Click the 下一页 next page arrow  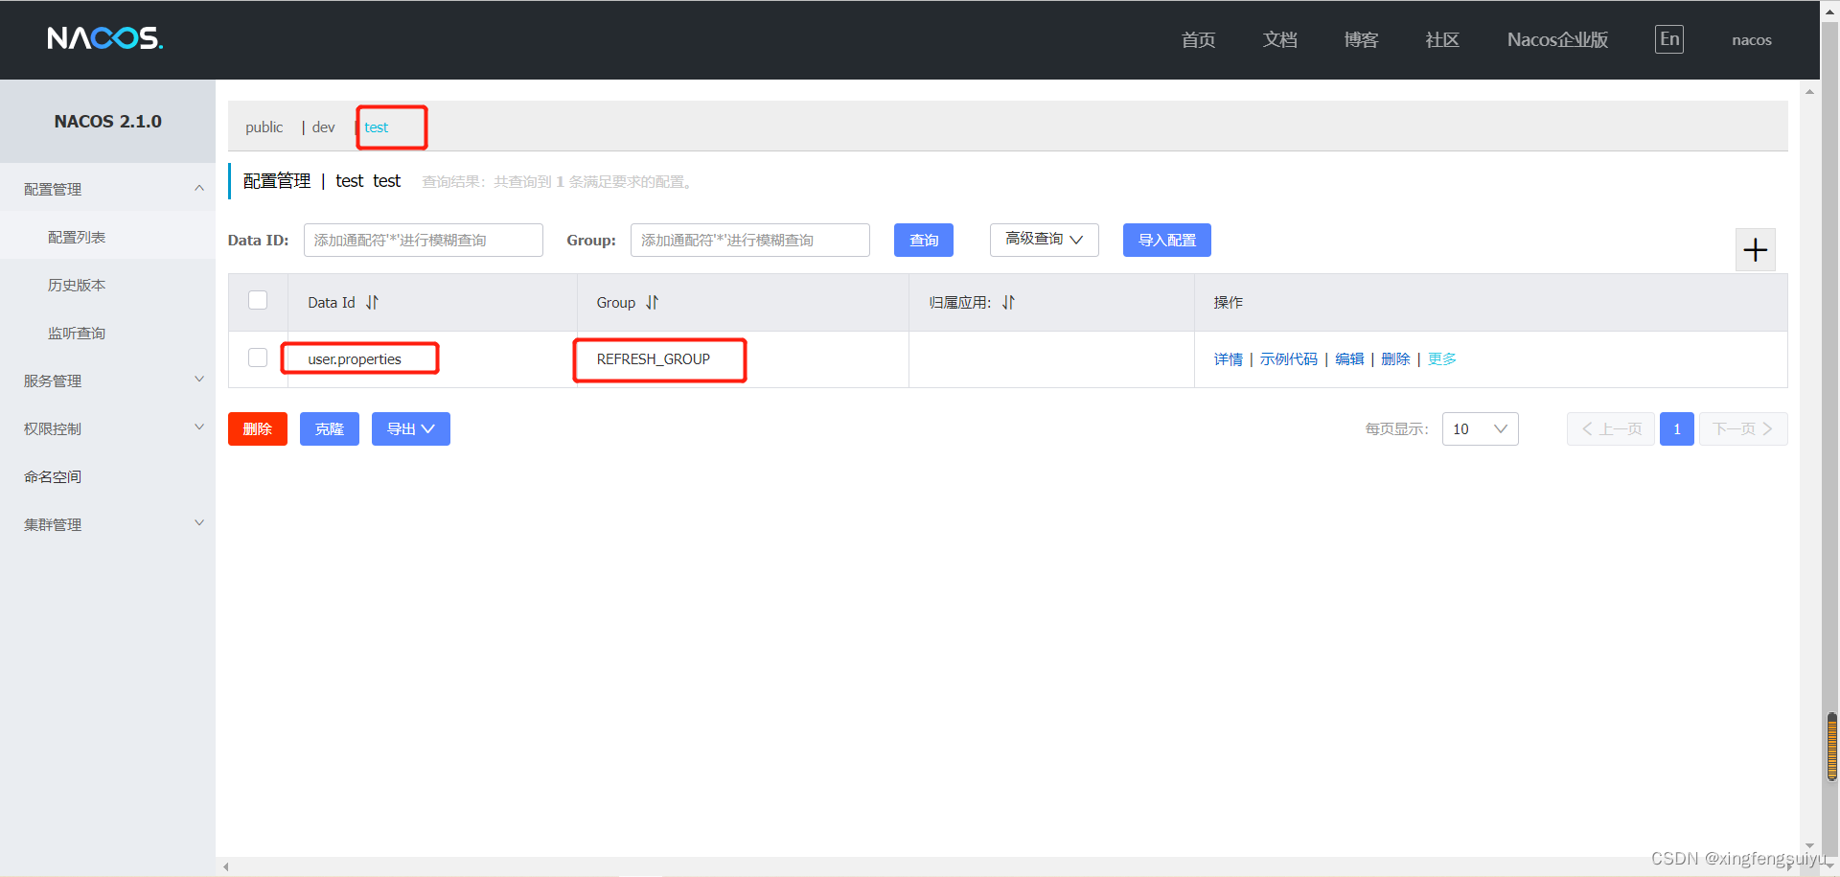click(x=1742, y=428)
